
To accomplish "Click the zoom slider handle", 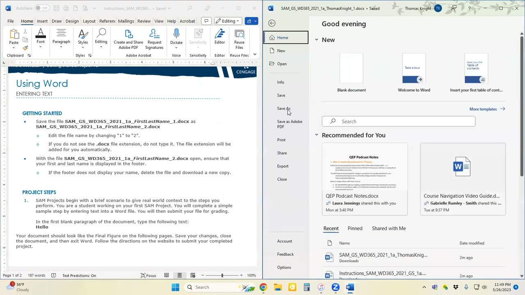I will pos(222,276).
